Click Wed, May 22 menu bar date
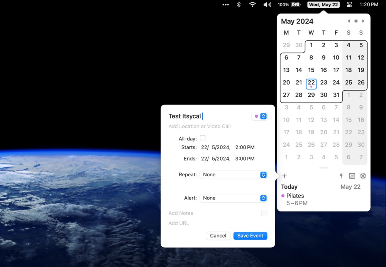Image resolution: width=386 pixels, height=267 pixels. pos(323,5)
